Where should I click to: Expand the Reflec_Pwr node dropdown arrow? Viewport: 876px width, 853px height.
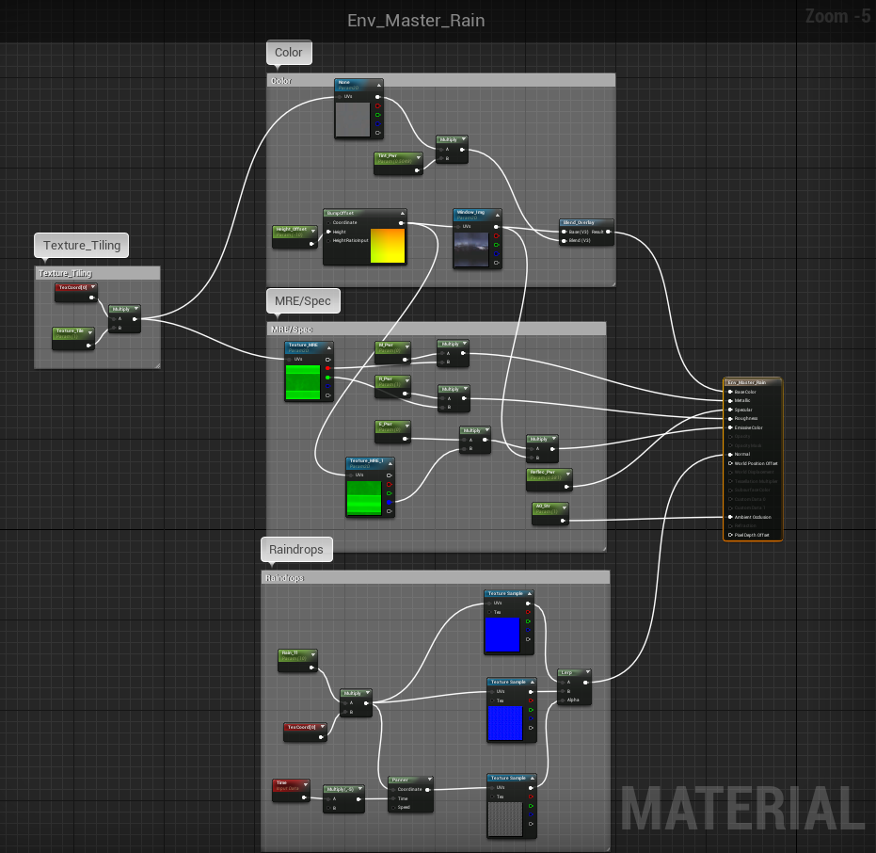567,474
